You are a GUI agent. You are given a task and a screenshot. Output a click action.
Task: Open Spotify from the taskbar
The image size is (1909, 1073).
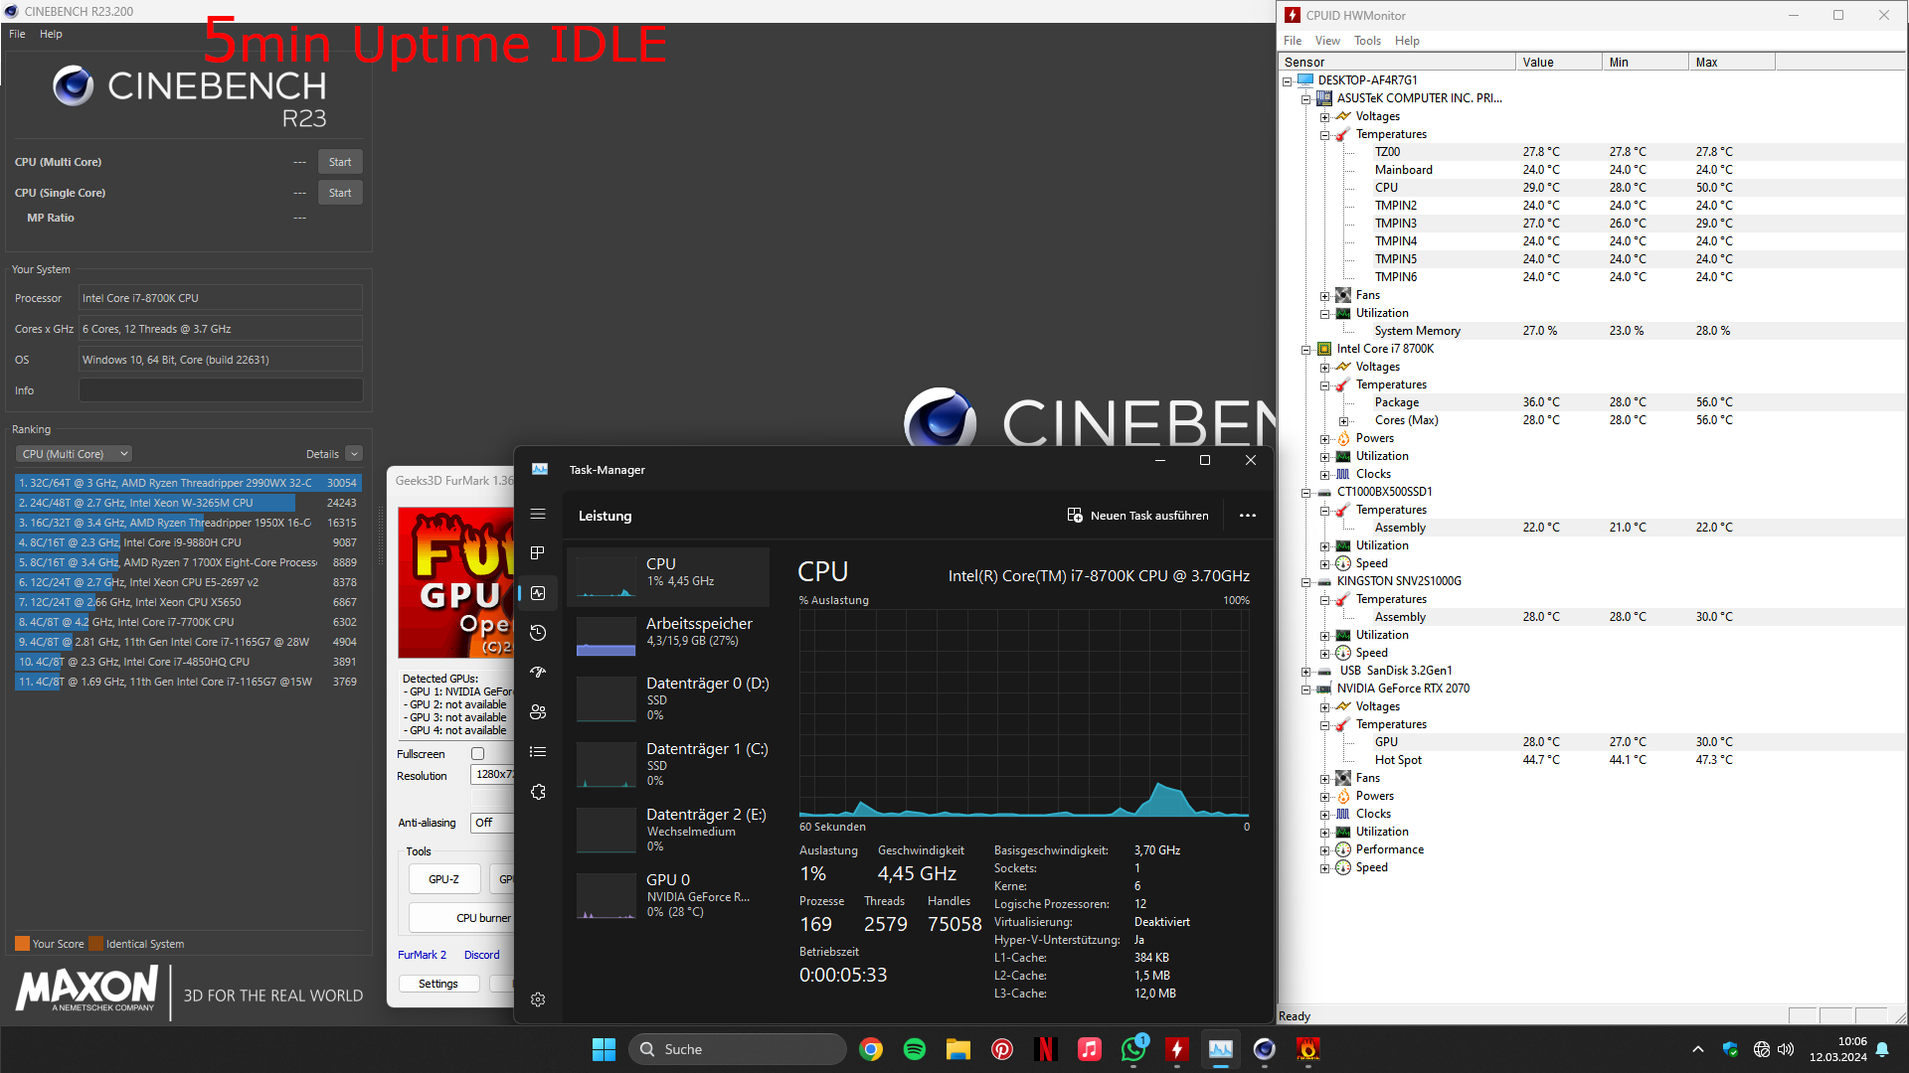pyautogui.click(x=914, y=1049)
